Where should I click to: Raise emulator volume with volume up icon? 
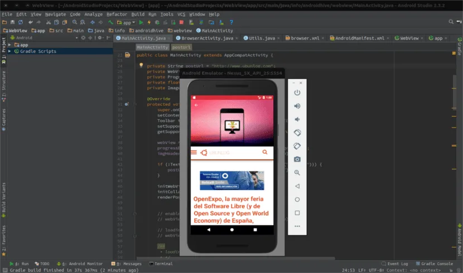(297, 106)
